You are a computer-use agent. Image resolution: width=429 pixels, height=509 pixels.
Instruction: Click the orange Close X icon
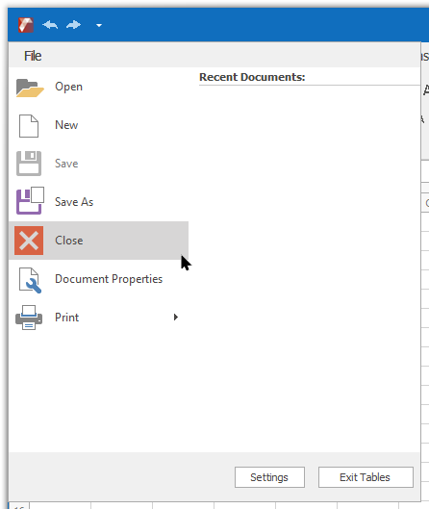[x=29, y=241]
